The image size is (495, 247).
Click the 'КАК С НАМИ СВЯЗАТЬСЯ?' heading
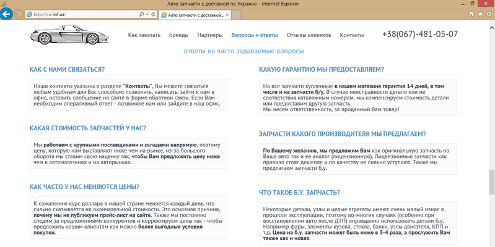pos(67,70)
